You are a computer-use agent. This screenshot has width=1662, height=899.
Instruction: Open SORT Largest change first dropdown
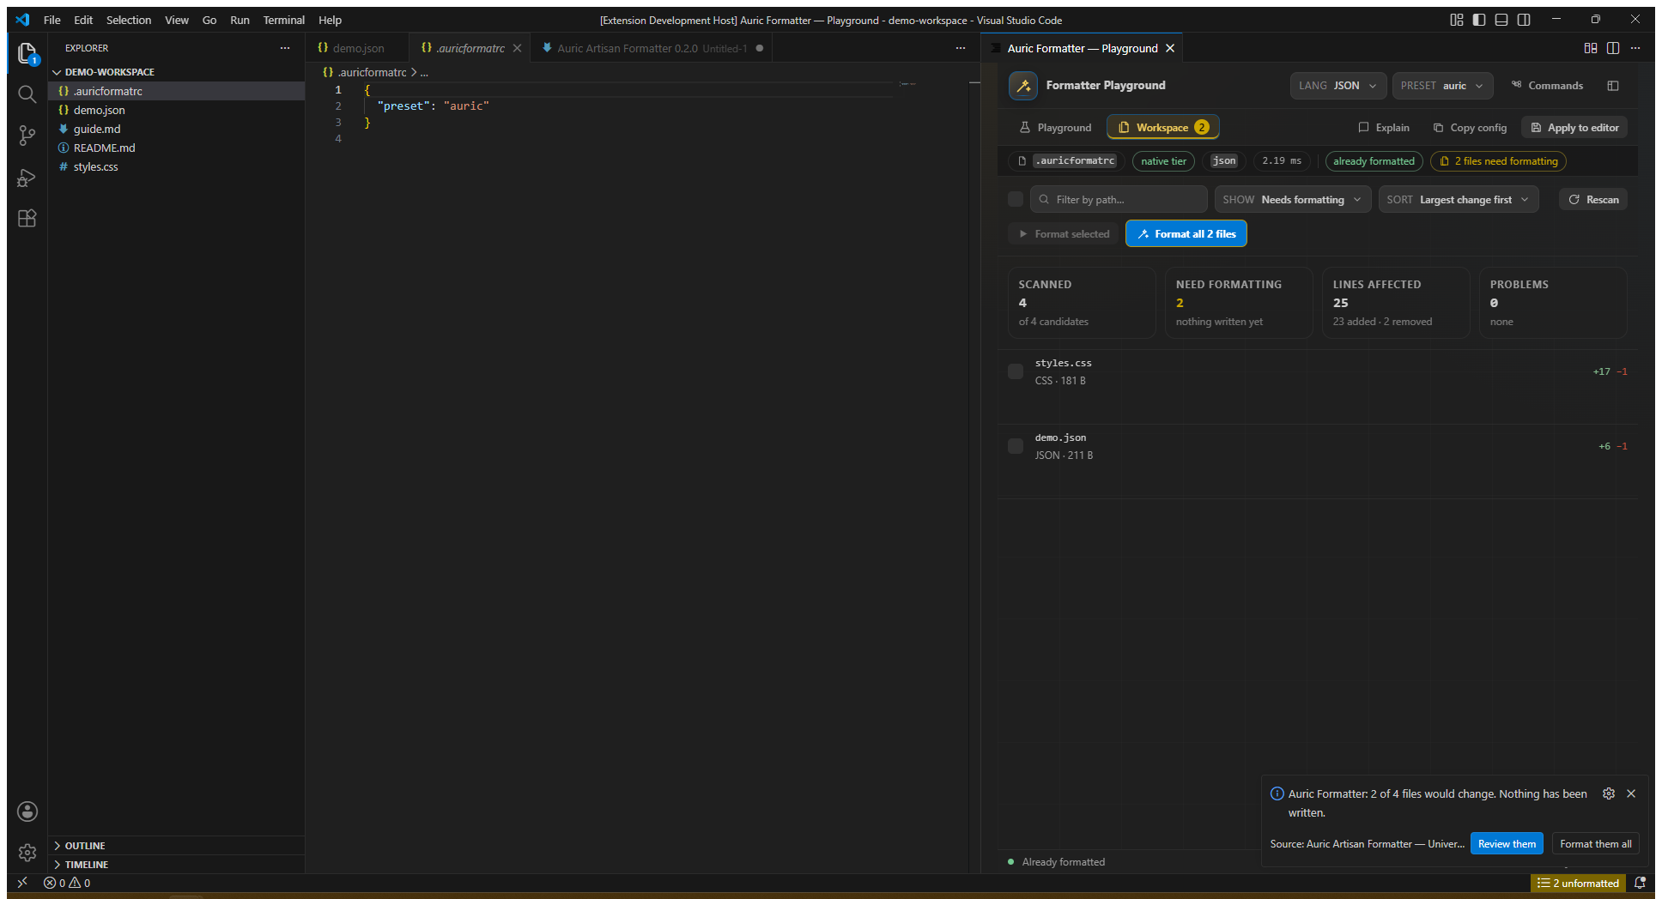coord(1458,199)
